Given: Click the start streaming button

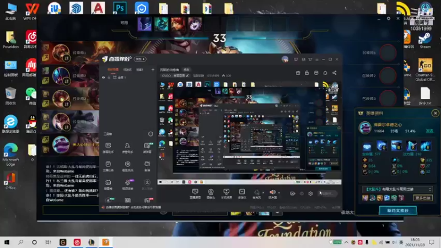Looking at the screenshot, I should click(327, 193).
